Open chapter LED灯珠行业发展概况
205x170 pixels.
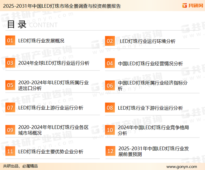pos(41,41)
